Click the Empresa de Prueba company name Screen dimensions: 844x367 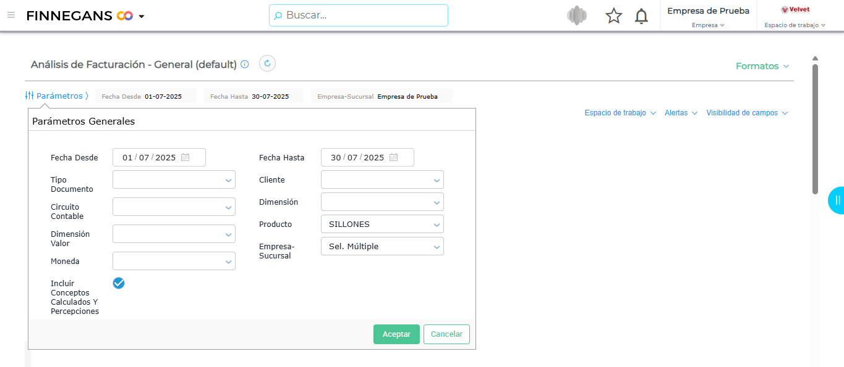click(708, 10)
